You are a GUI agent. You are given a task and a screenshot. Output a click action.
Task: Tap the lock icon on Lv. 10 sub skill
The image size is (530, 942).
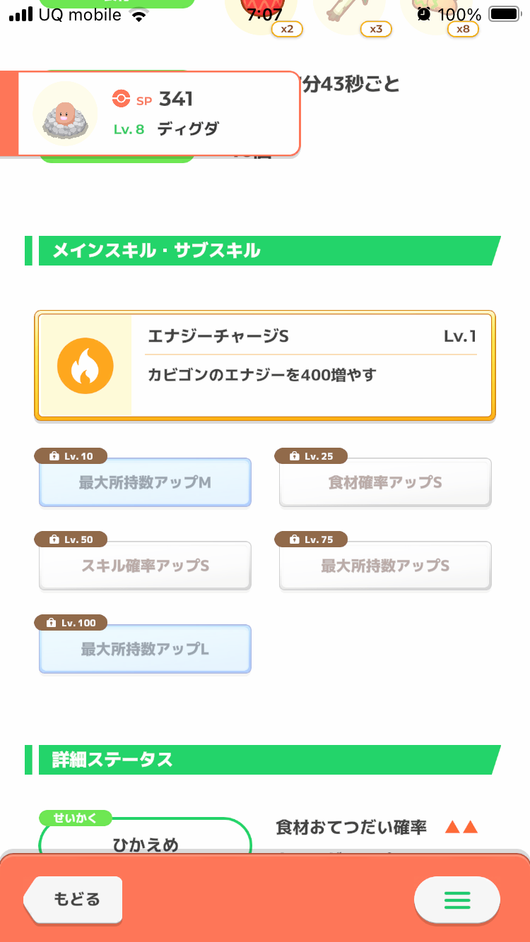[x=54, y=457]
